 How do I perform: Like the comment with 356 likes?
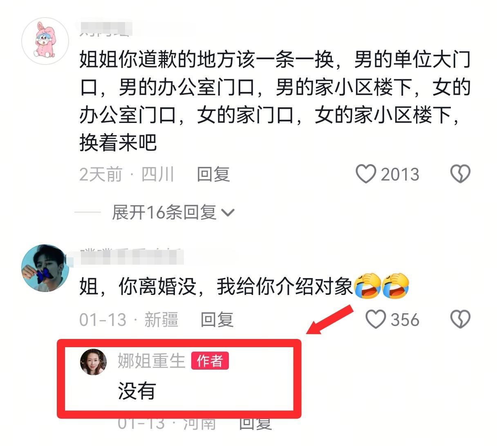tap(375, 319)
